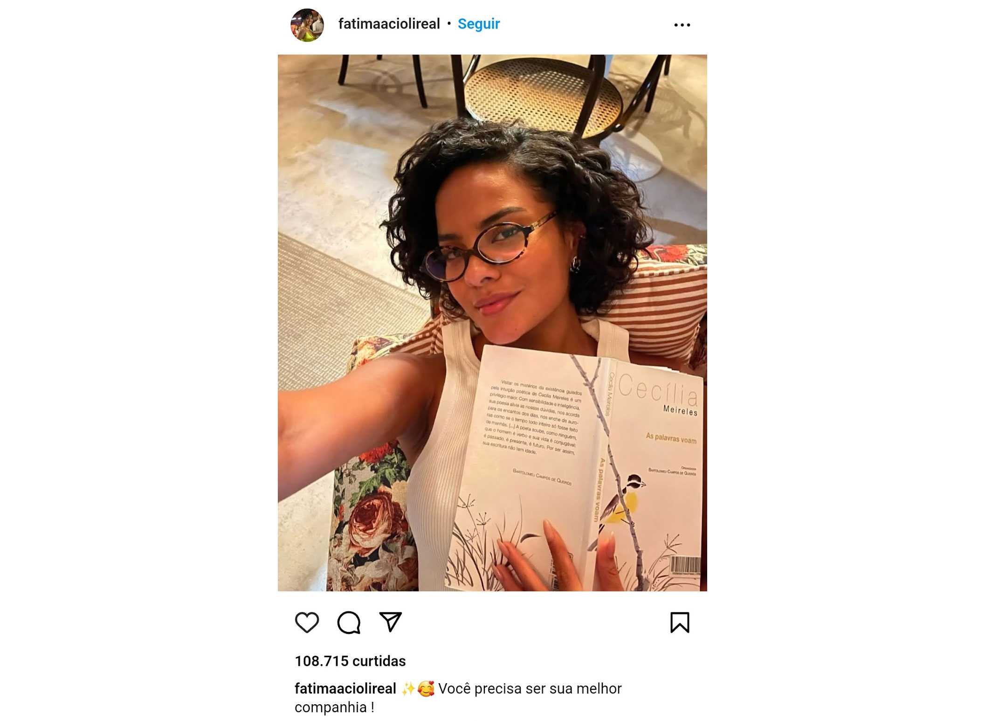Save the post with the bookmark icon
The height and width of the screenshot is (721, 985).
[x=680, y=622]
